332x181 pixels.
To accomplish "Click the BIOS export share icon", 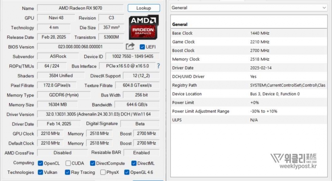I will tap(130, 47).
